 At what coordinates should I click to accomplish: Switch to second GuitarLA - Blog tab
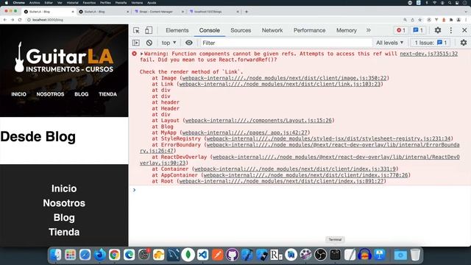tap(104, 12)
